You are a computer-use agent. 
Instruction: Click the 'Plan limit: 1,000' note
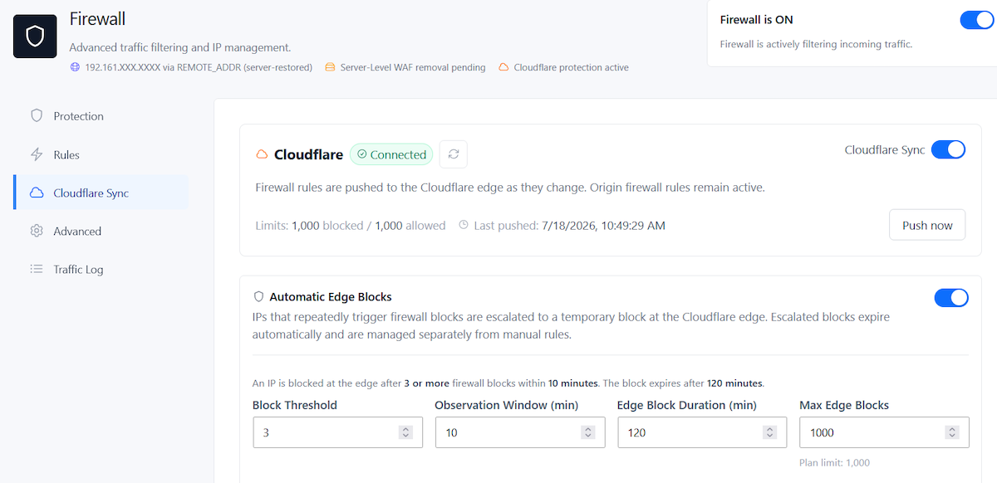coord(834,462)
